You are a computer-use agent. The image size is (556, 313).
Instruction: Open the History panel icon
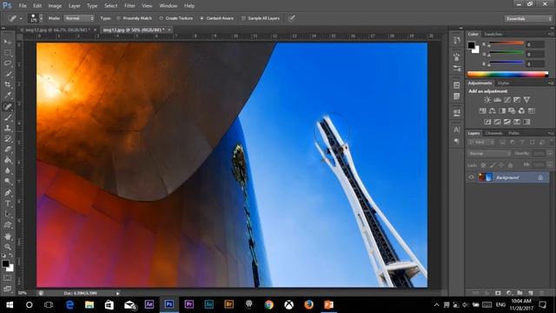point(457,40)
